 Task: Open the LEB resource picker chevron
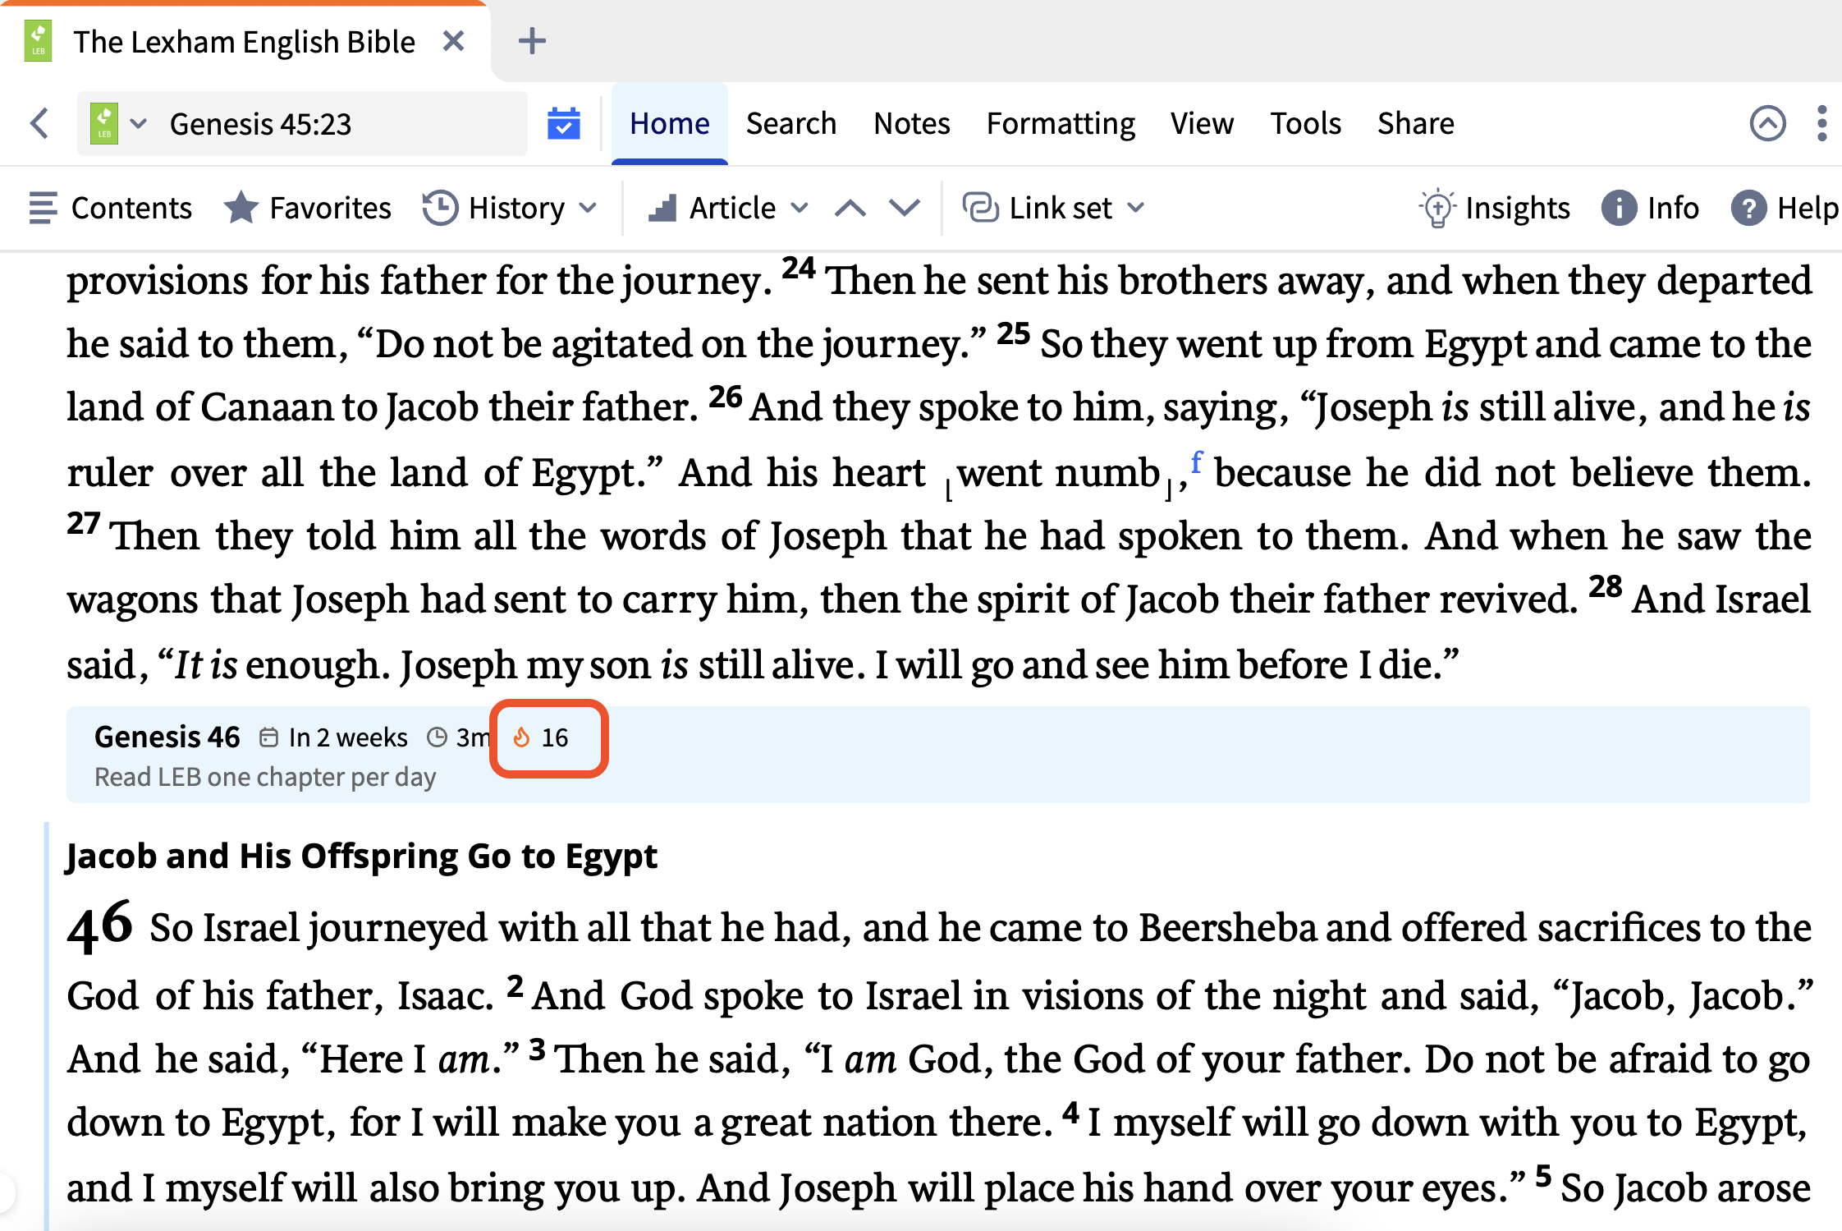pos(139,124)
